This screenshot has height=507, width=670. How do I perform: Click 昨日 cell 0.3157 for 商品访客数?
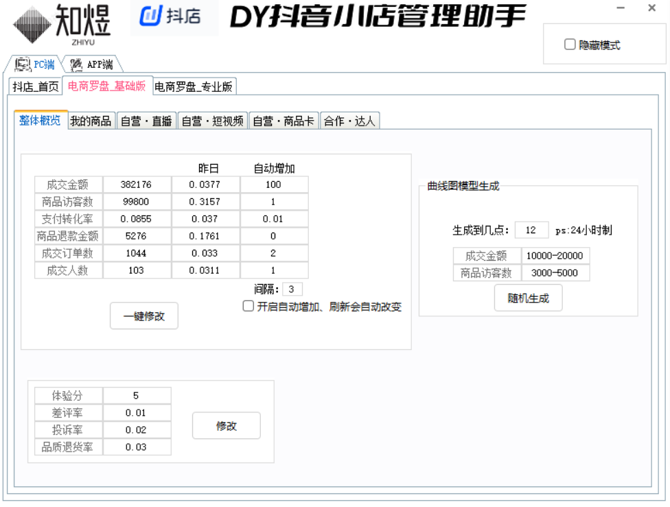(x=205, y=202)
